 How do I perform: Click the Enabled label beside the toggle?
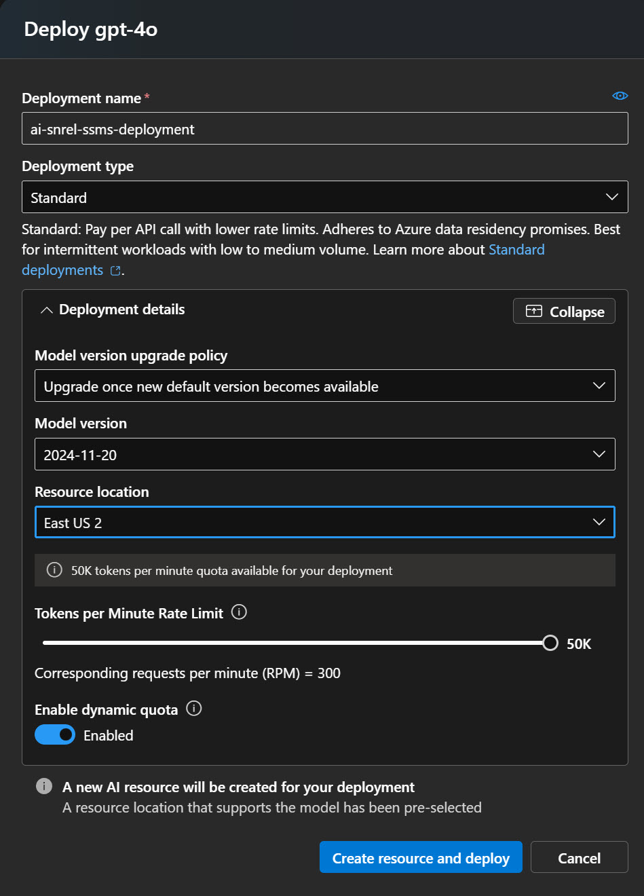(x=109, y=735)
